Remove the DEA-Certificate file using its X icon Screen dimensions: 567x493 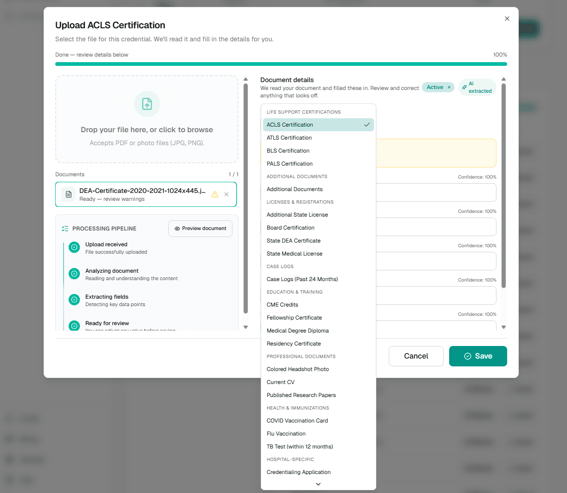click(x=226, y=194)
